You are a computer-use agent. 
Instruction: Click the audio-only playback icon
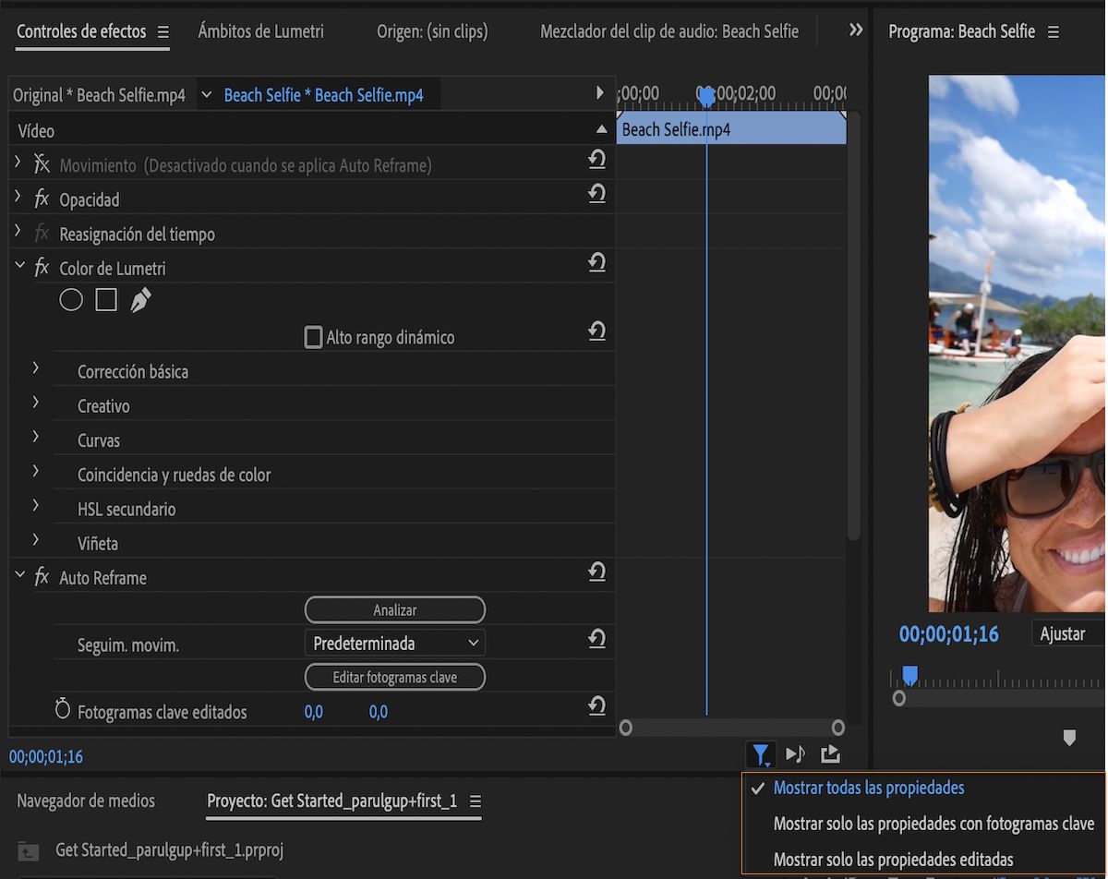coord(795,755)
